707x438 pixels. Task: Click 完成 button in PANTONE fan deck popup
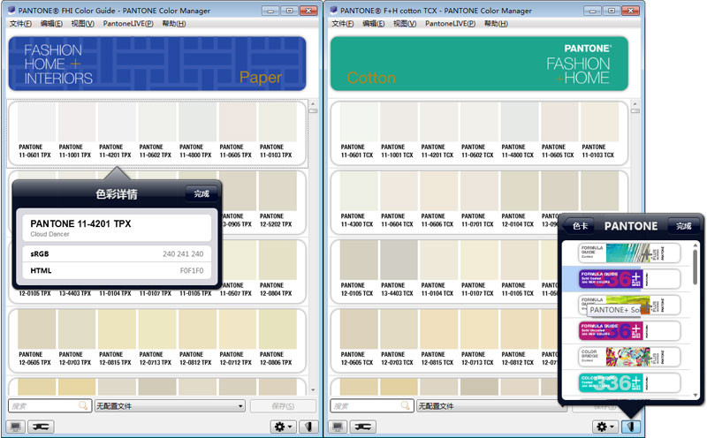(683, 226)
